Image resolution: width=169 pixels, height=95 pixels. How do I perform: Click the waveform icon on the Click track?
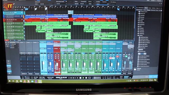(x=22, y=12)
